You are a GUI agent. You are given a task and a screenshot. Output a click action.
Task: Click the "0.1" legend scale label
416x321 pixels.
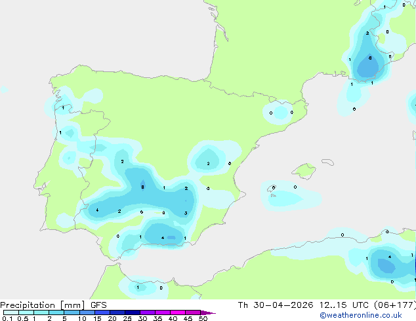pyautogui.click(x=7, y=318)
